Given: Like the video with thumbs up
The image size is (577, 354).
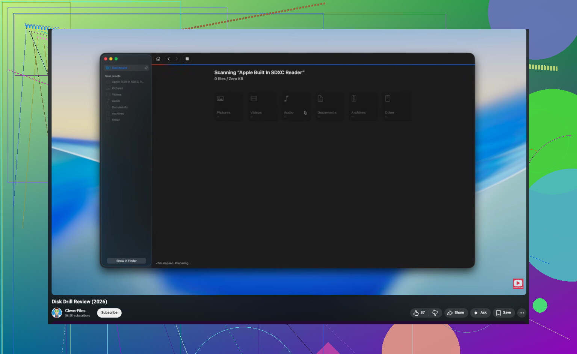Looking at the screenshot, I should point(419,313).
